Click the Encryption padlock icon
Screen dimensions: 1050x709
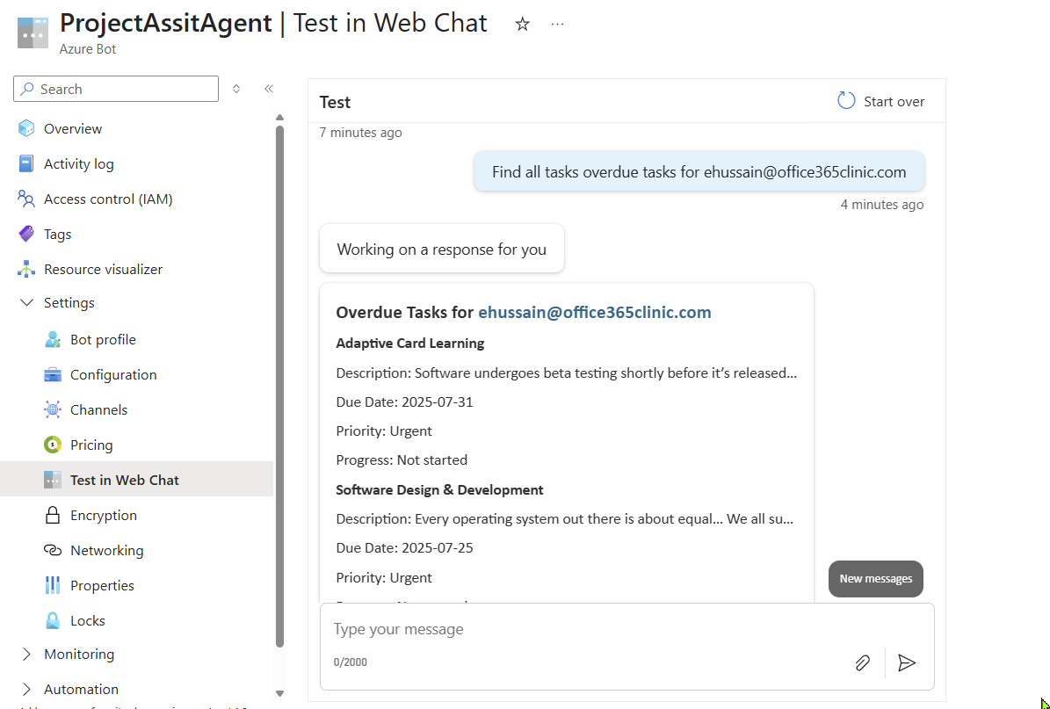[x=52, y=515]
